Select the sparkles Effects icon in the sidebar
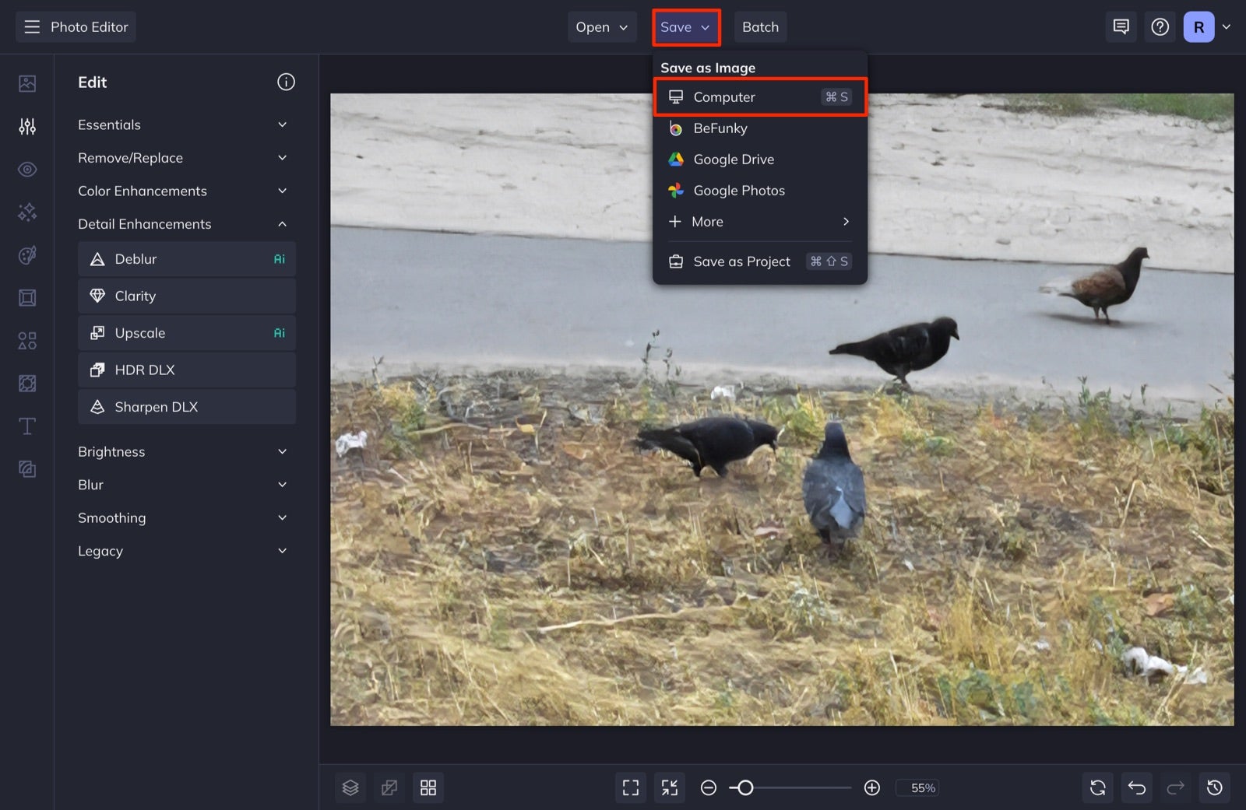 click(x=27, y=212)
